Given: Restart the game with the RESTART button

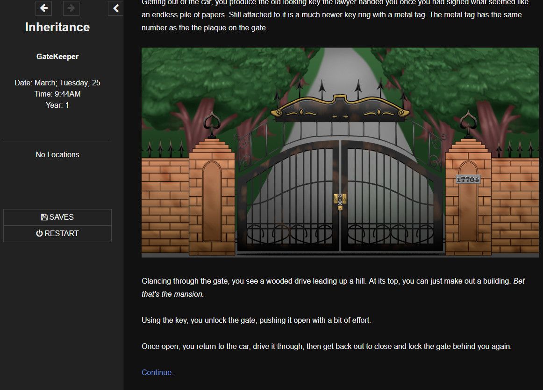Looking at the screenshot, I should pyautogui.click(x=57, y=233).
